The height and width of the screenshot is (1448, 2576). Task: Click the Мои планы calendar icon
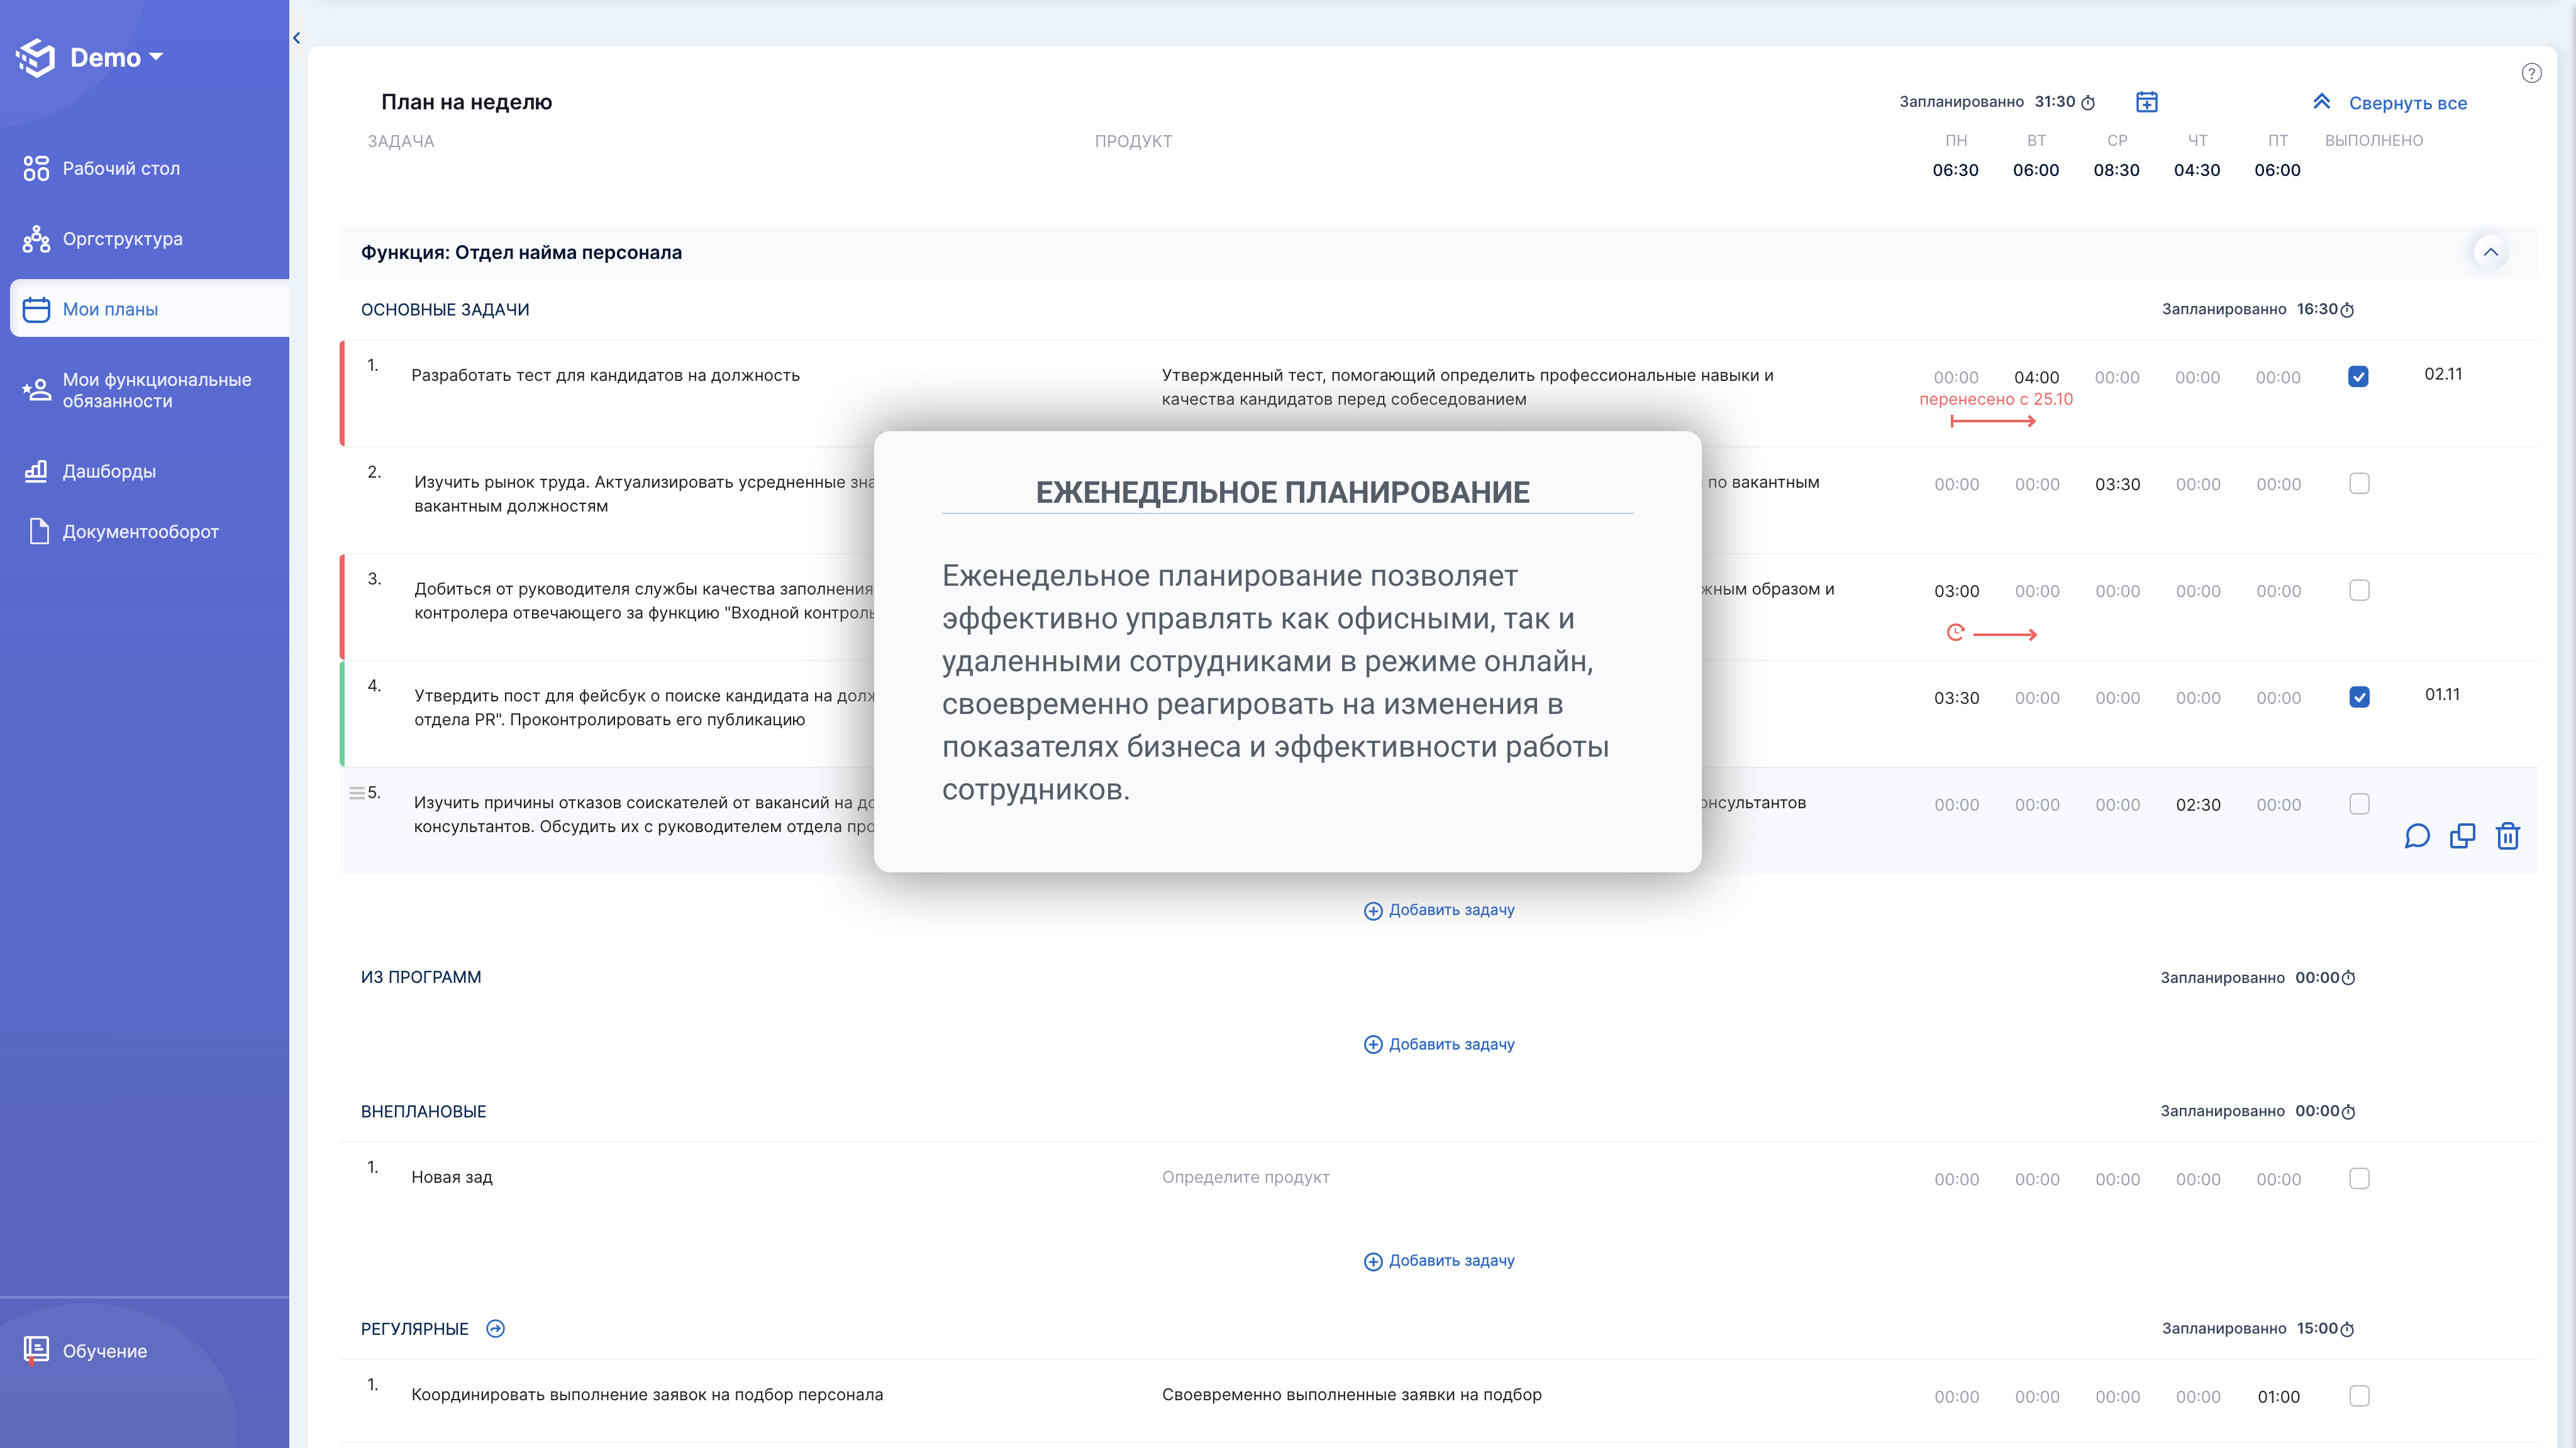pos(36,309)
